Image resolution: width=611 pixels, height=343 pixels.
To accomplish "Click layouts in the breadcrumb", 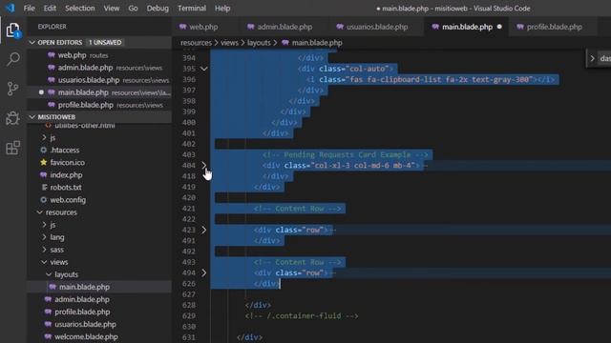I will click(259, 43).
